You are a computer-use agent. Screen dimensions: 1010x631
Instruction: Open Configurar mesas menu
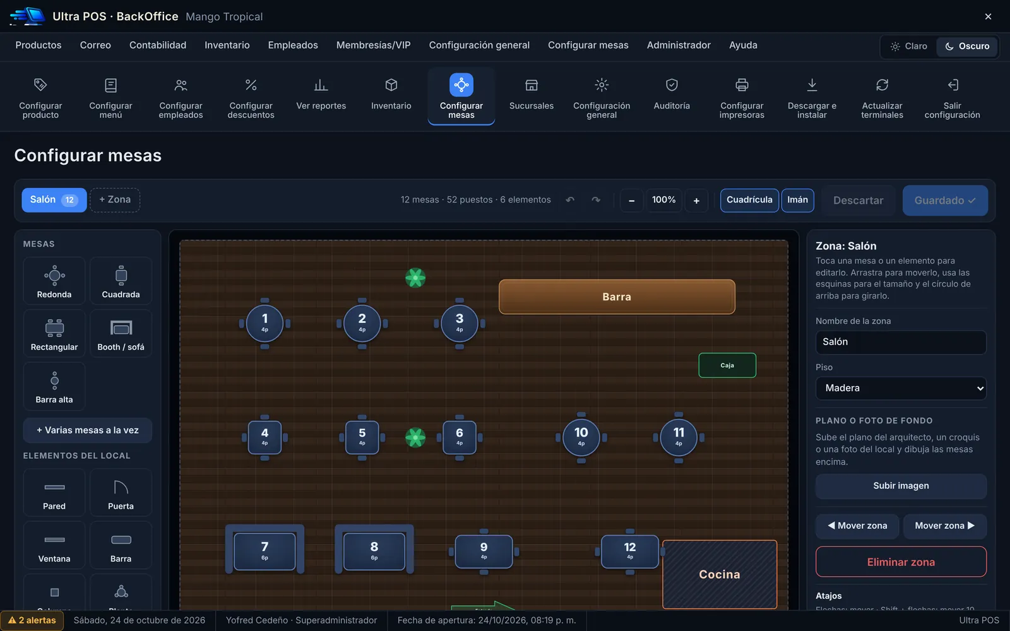coord(588,45)
